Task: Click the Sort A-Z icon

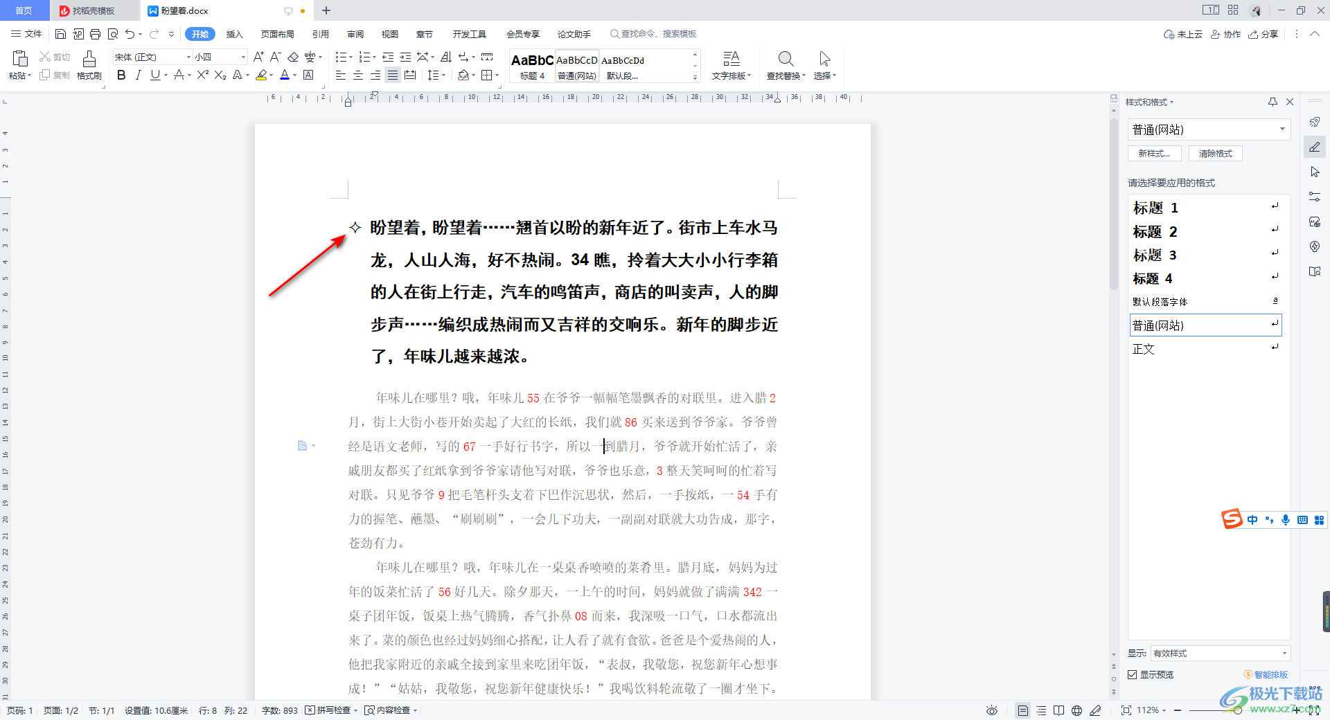Action: [x=446, y=57]
